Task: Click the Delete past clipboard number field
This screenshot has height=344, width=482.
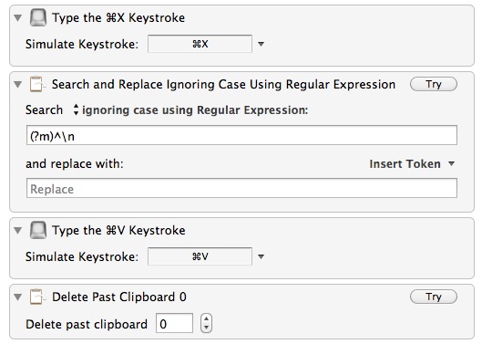Action: pos(174,323)
